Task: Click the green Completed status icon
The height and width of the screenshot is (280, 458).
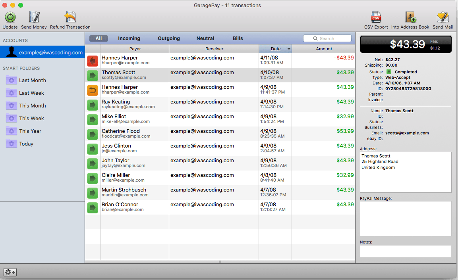Action: coord(389,72)
